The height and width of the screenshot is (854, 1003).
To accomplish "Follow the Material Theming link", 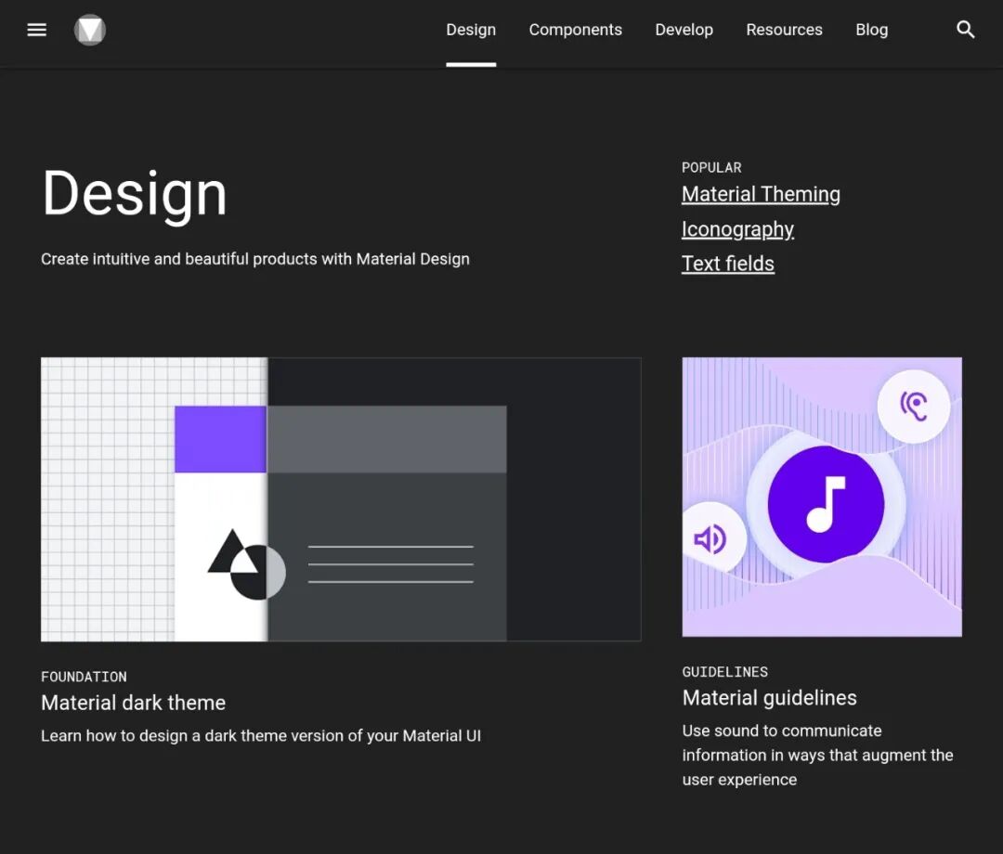I will coord(761,194).
